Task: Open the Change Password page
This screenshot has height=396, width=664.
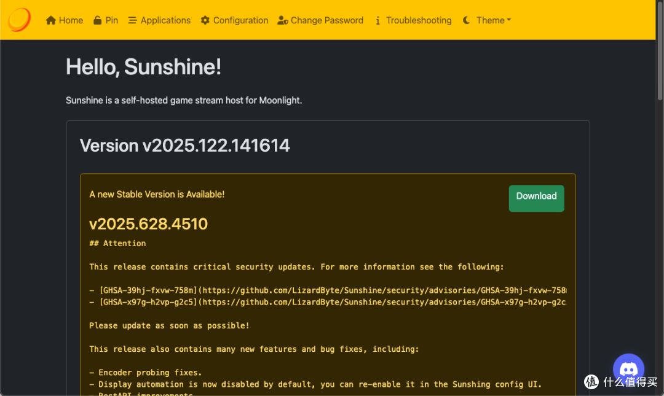Action: 326,20
